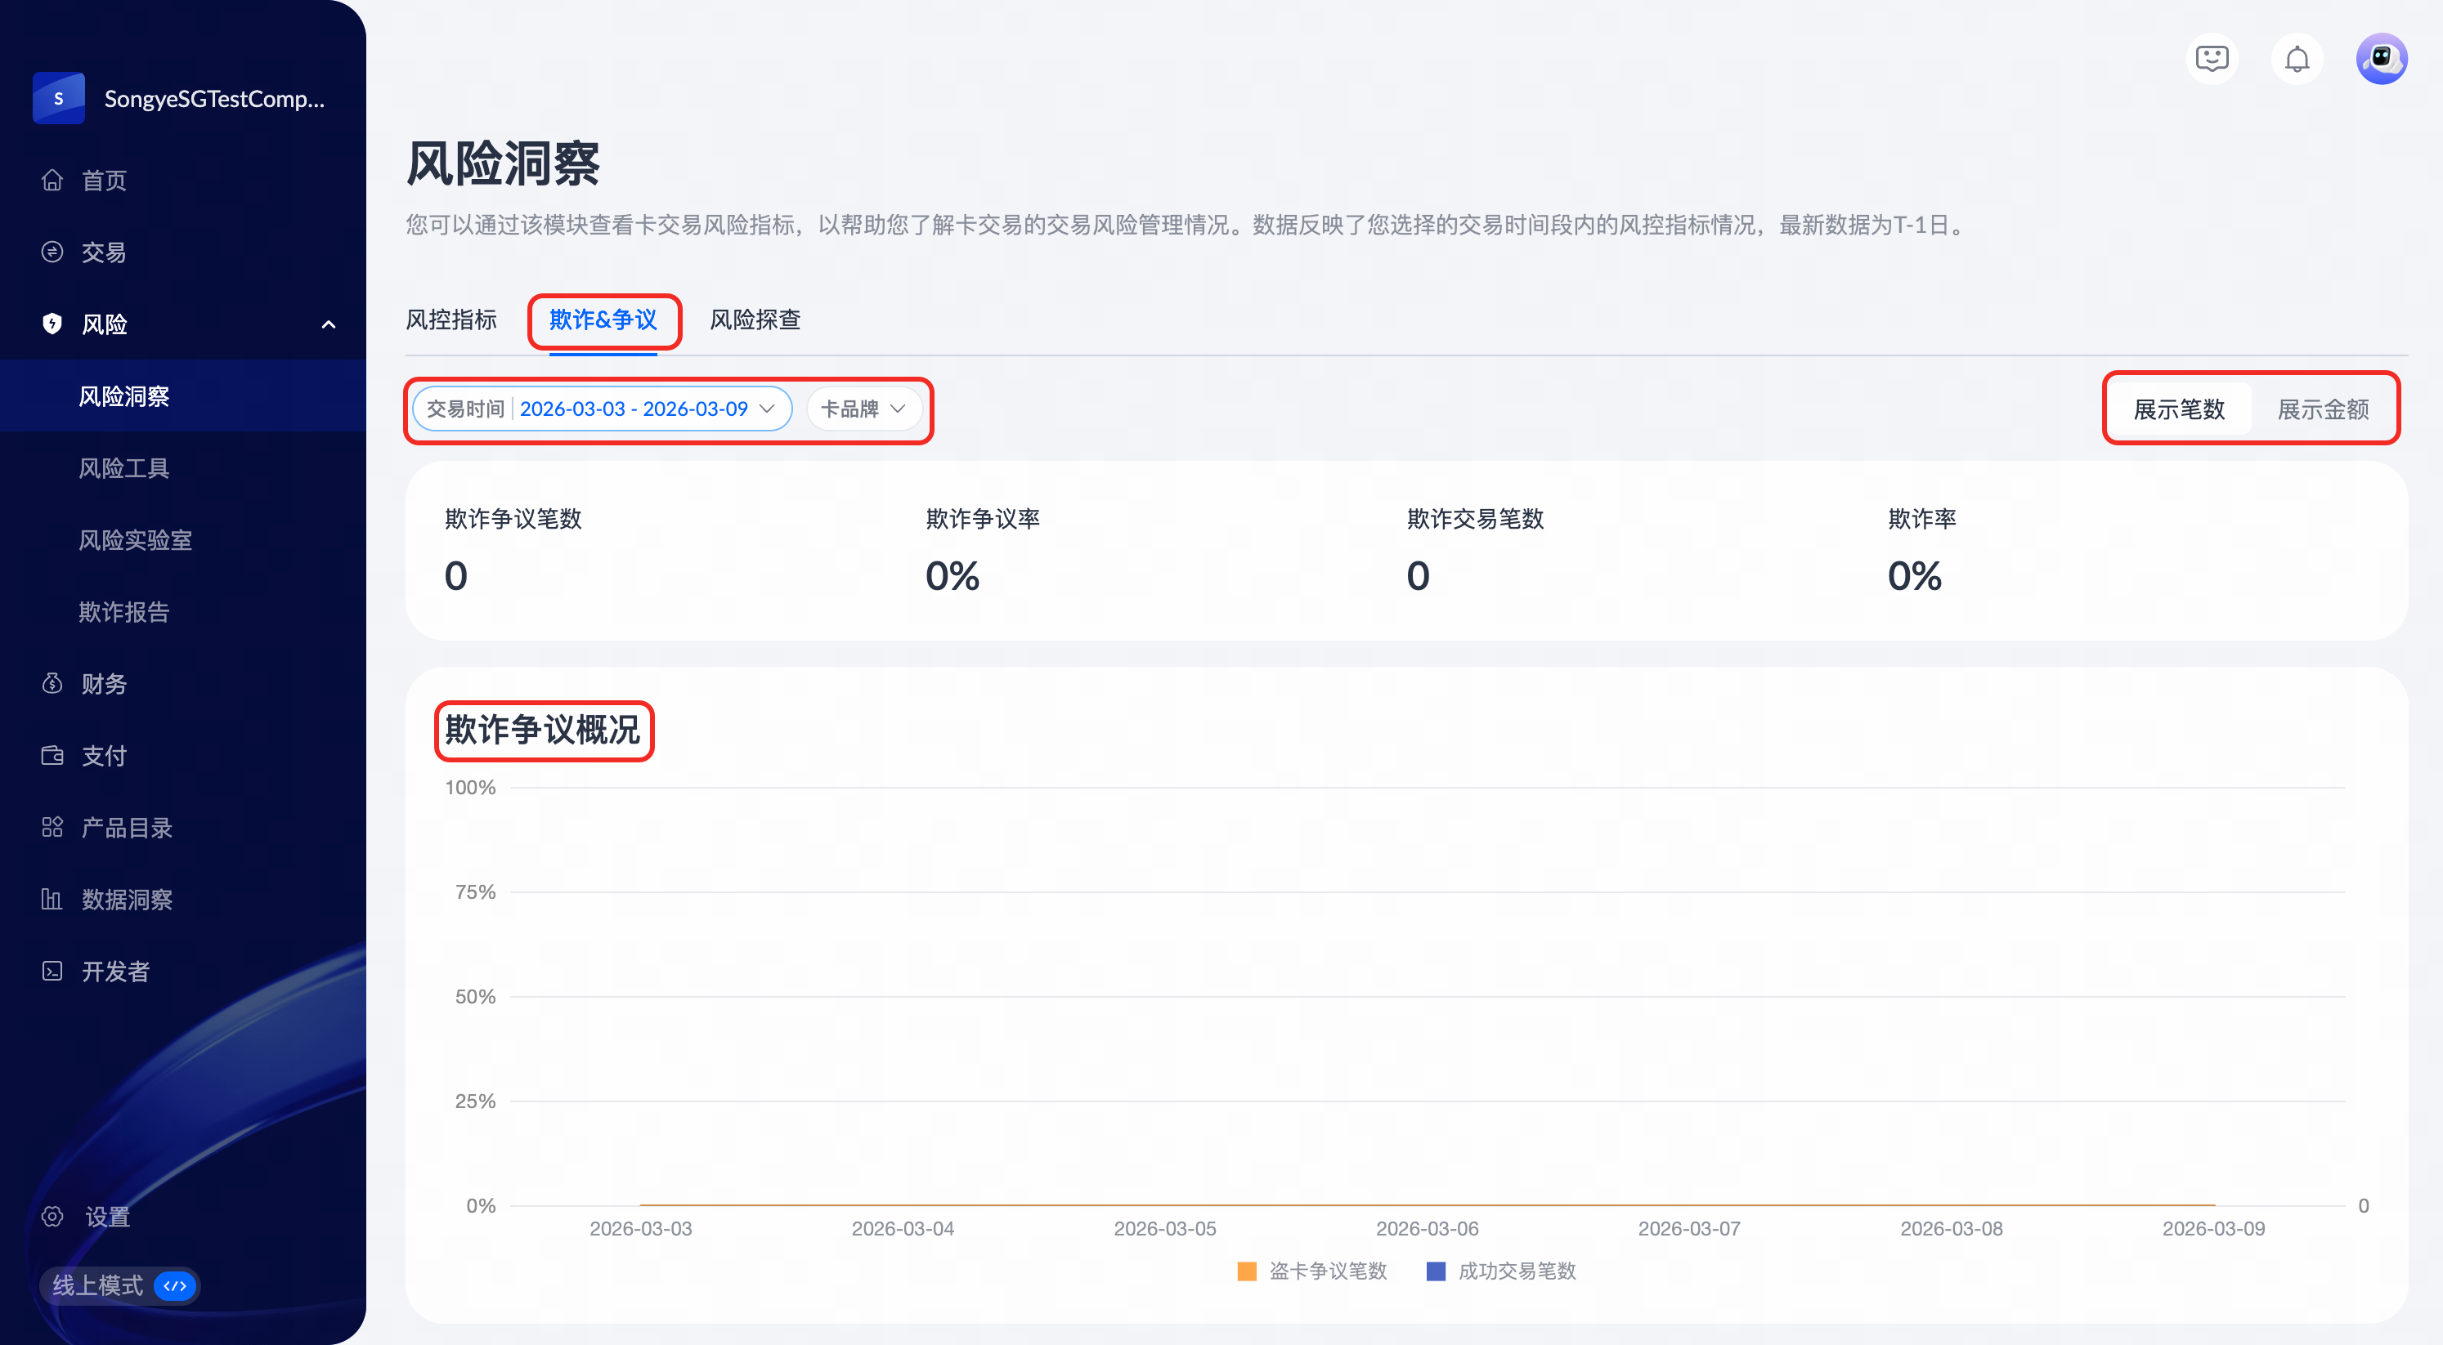This screenshot has height=1345, width=2443.
Task: Open the feedback chat face icon
Action: click(x=2212, y=60)
